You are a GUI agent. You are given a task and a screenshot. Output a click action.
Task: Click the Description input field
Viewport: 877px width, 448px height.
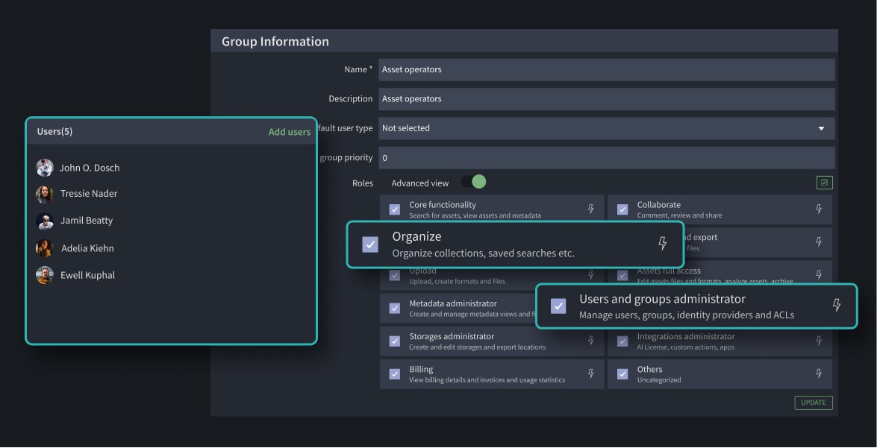coord(605,98)
